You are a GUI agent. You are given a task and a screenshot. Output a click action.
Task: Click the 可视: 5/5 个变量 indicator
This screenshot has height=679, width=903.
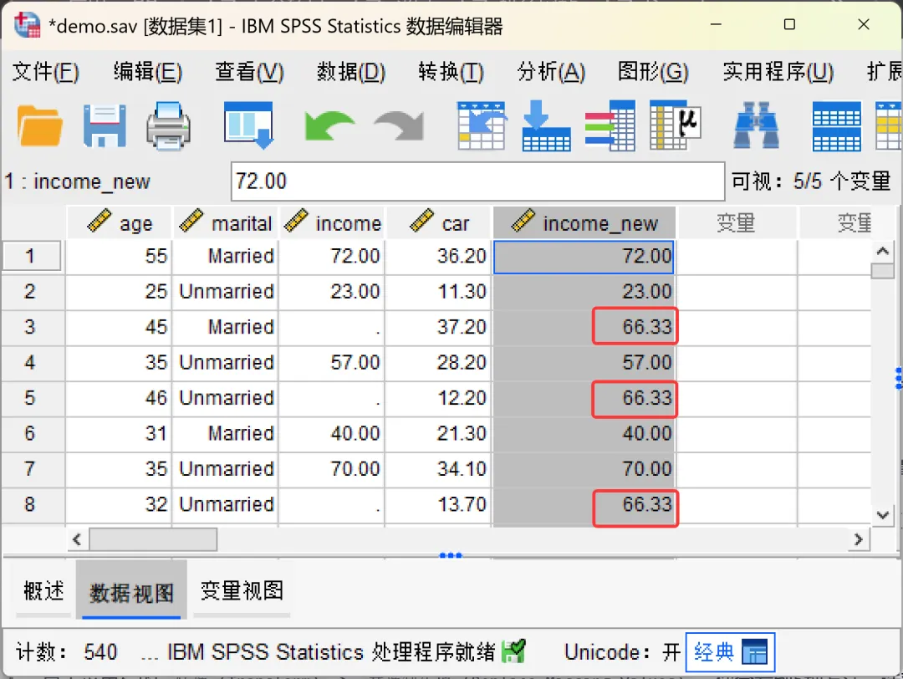click(811, 181)
